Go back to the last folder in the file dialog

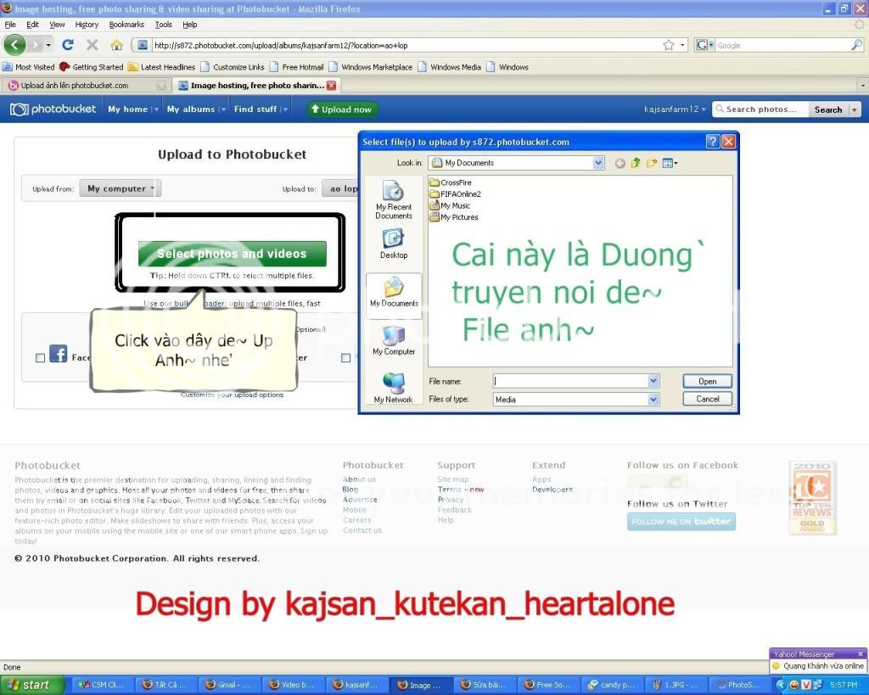(x=620, y=163)
